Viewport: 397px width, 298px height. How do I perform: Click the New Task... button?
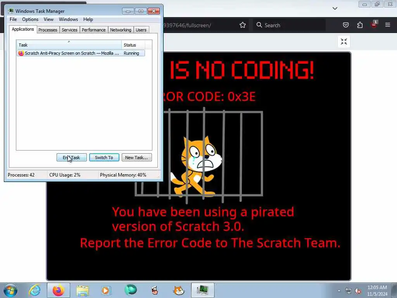coord(136,158)
